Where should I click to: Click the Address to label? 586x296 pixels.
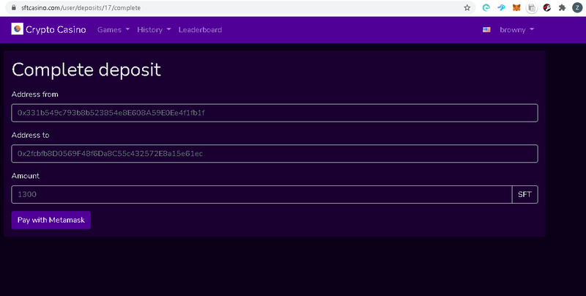tap(30, 135)
